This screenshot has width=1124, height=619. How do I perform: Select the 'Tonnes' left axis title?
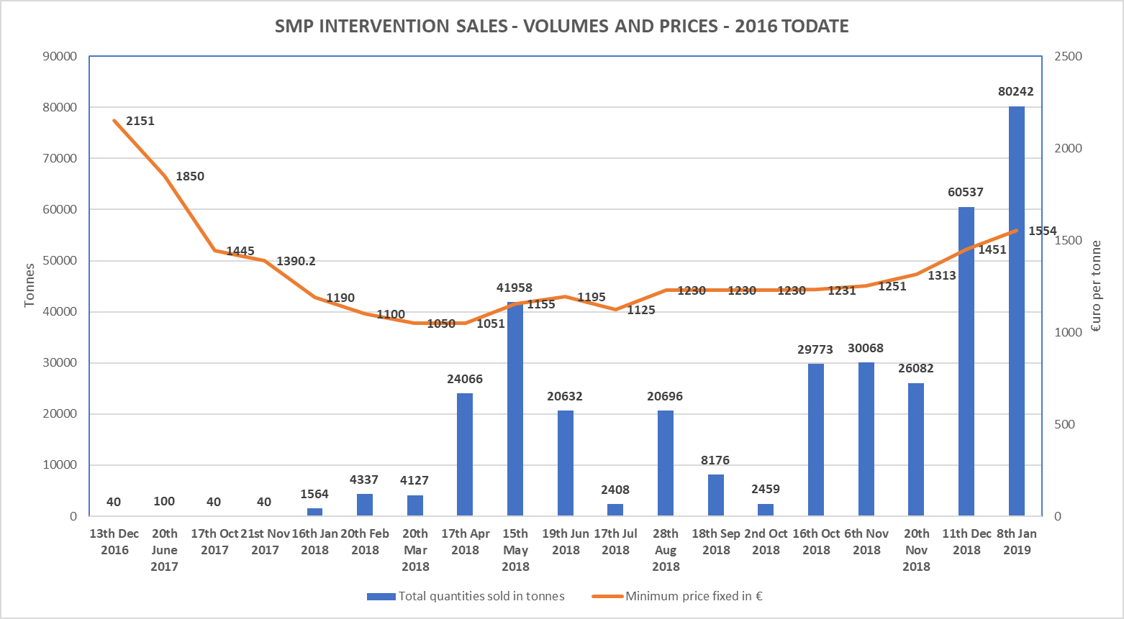30,285
